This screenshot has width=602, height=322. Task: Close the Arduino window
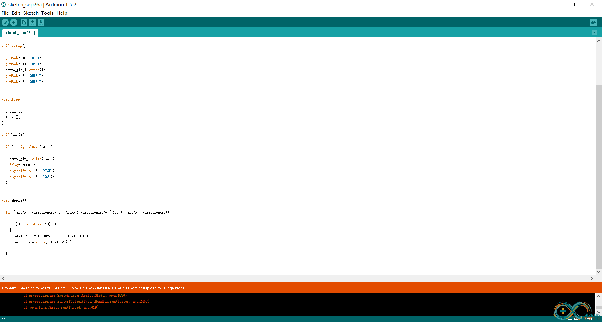pos(592,4)
